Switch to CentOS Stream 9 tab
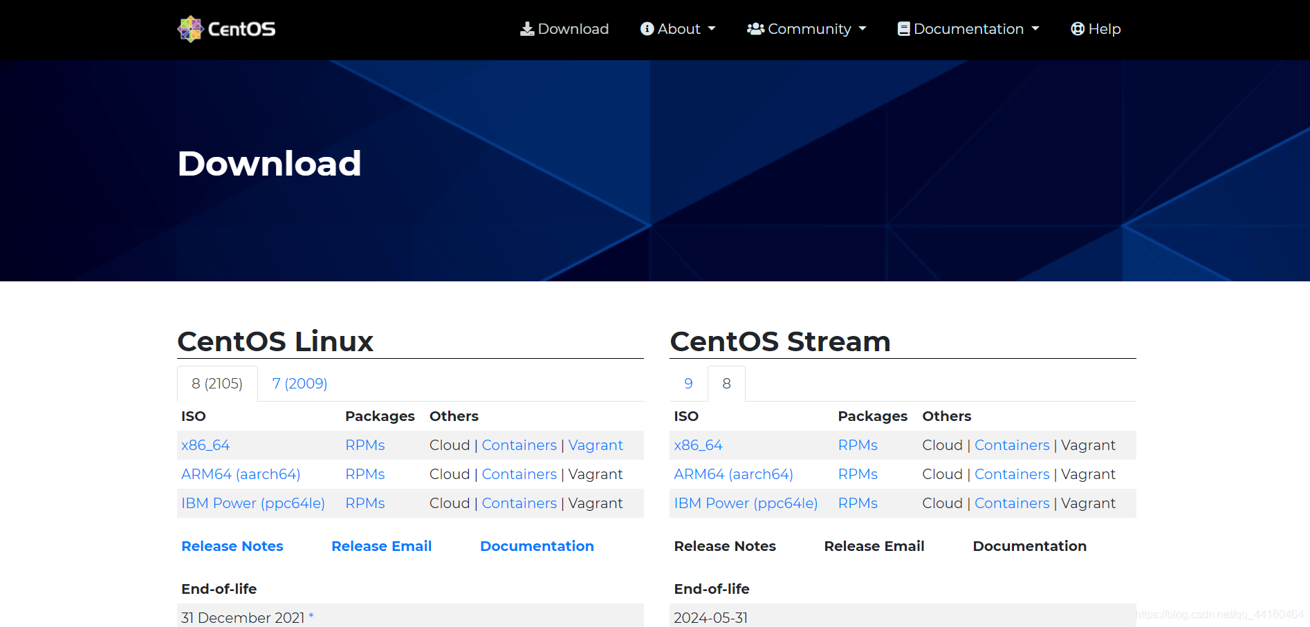1310x627 pixels. [688, 384]
